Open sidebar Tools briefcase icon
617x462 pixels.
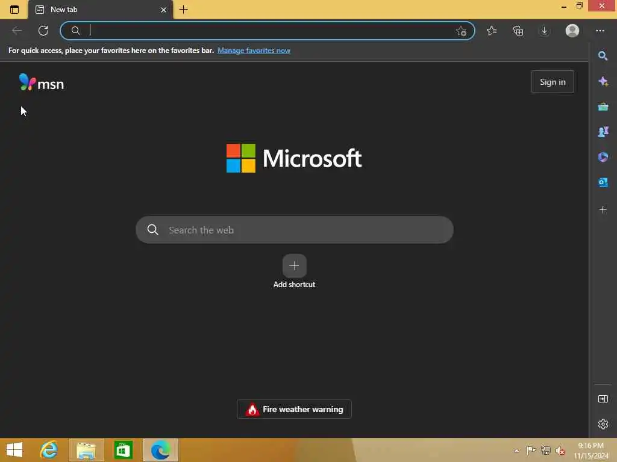coord(603,106)
